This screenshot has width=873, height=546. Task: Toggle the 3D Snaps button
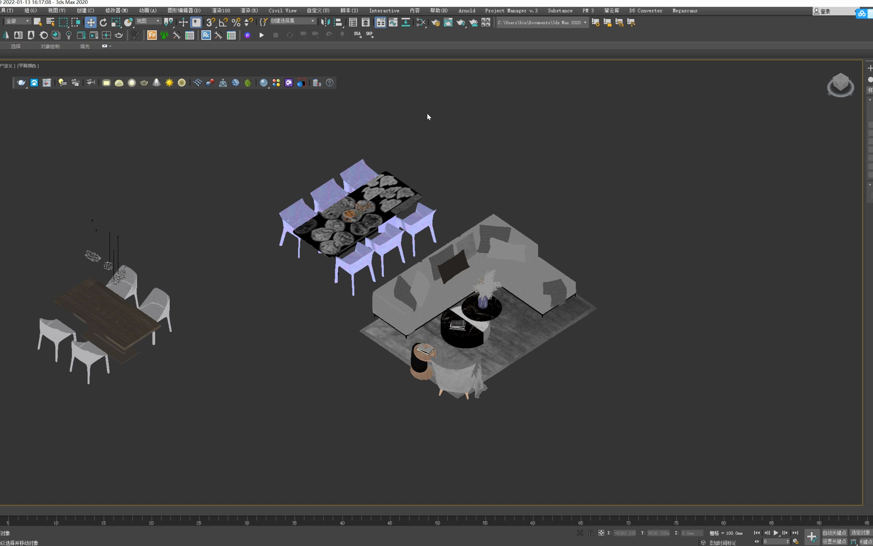(211, 22)
